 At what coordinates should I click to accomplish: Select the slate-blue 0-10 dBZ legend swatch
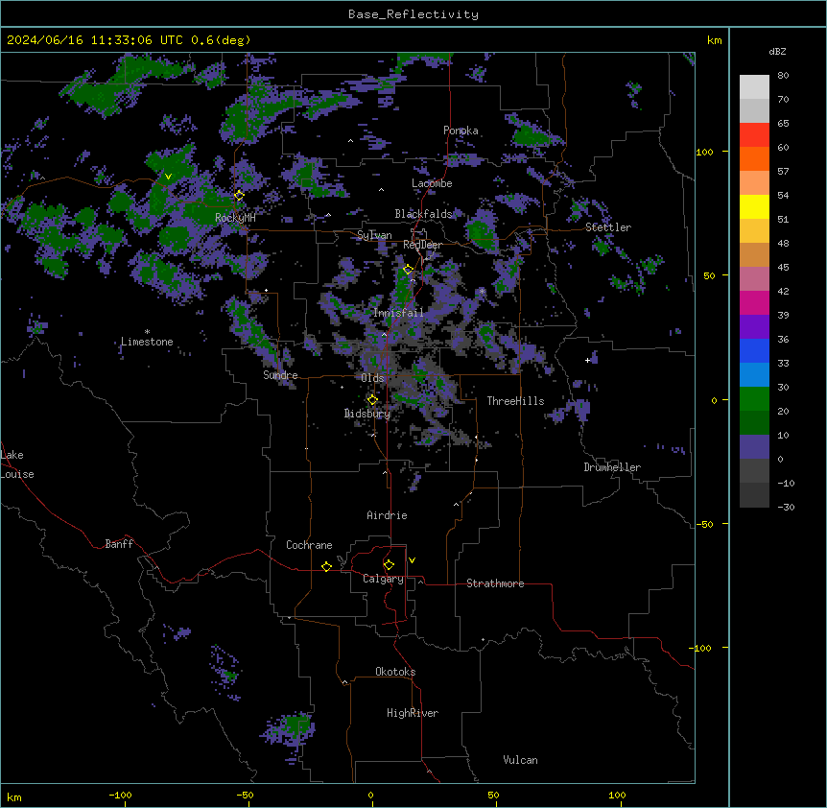(754, 447)
